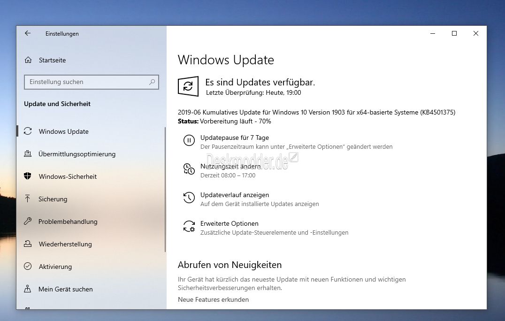Screen dimensions: 505x321
Task: Switch to Windows-Sicherheit page
Action: click(x=68, y=176)
